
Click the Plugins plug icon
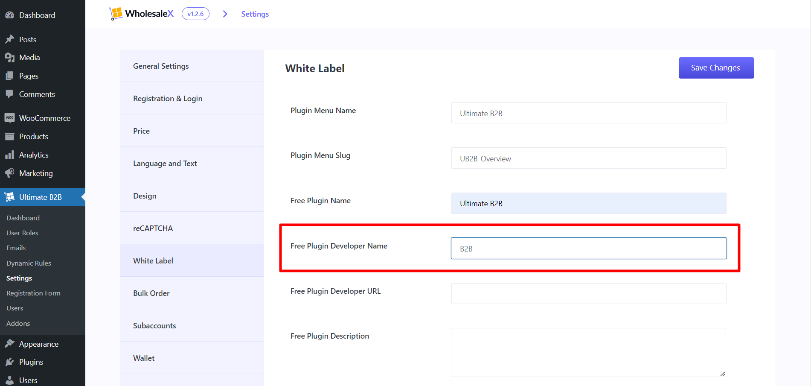tap(9, 362)
